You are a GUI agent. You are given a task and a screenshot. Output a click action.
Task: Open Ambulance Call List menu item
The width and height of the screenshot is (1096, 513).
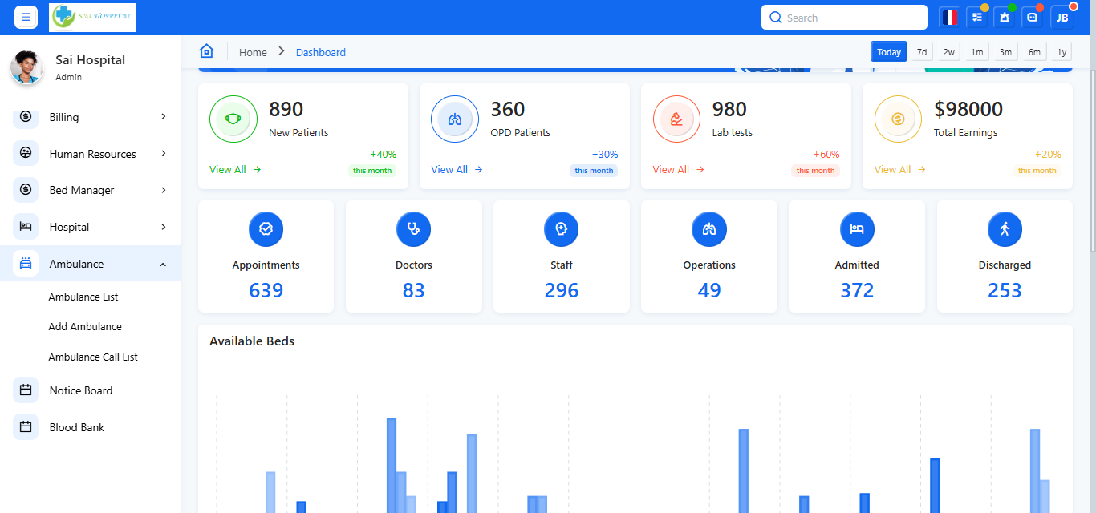93,357
